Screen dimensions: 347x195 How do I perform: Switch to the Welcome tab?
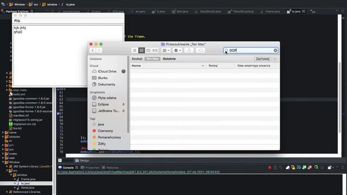(x=110, y=167)
